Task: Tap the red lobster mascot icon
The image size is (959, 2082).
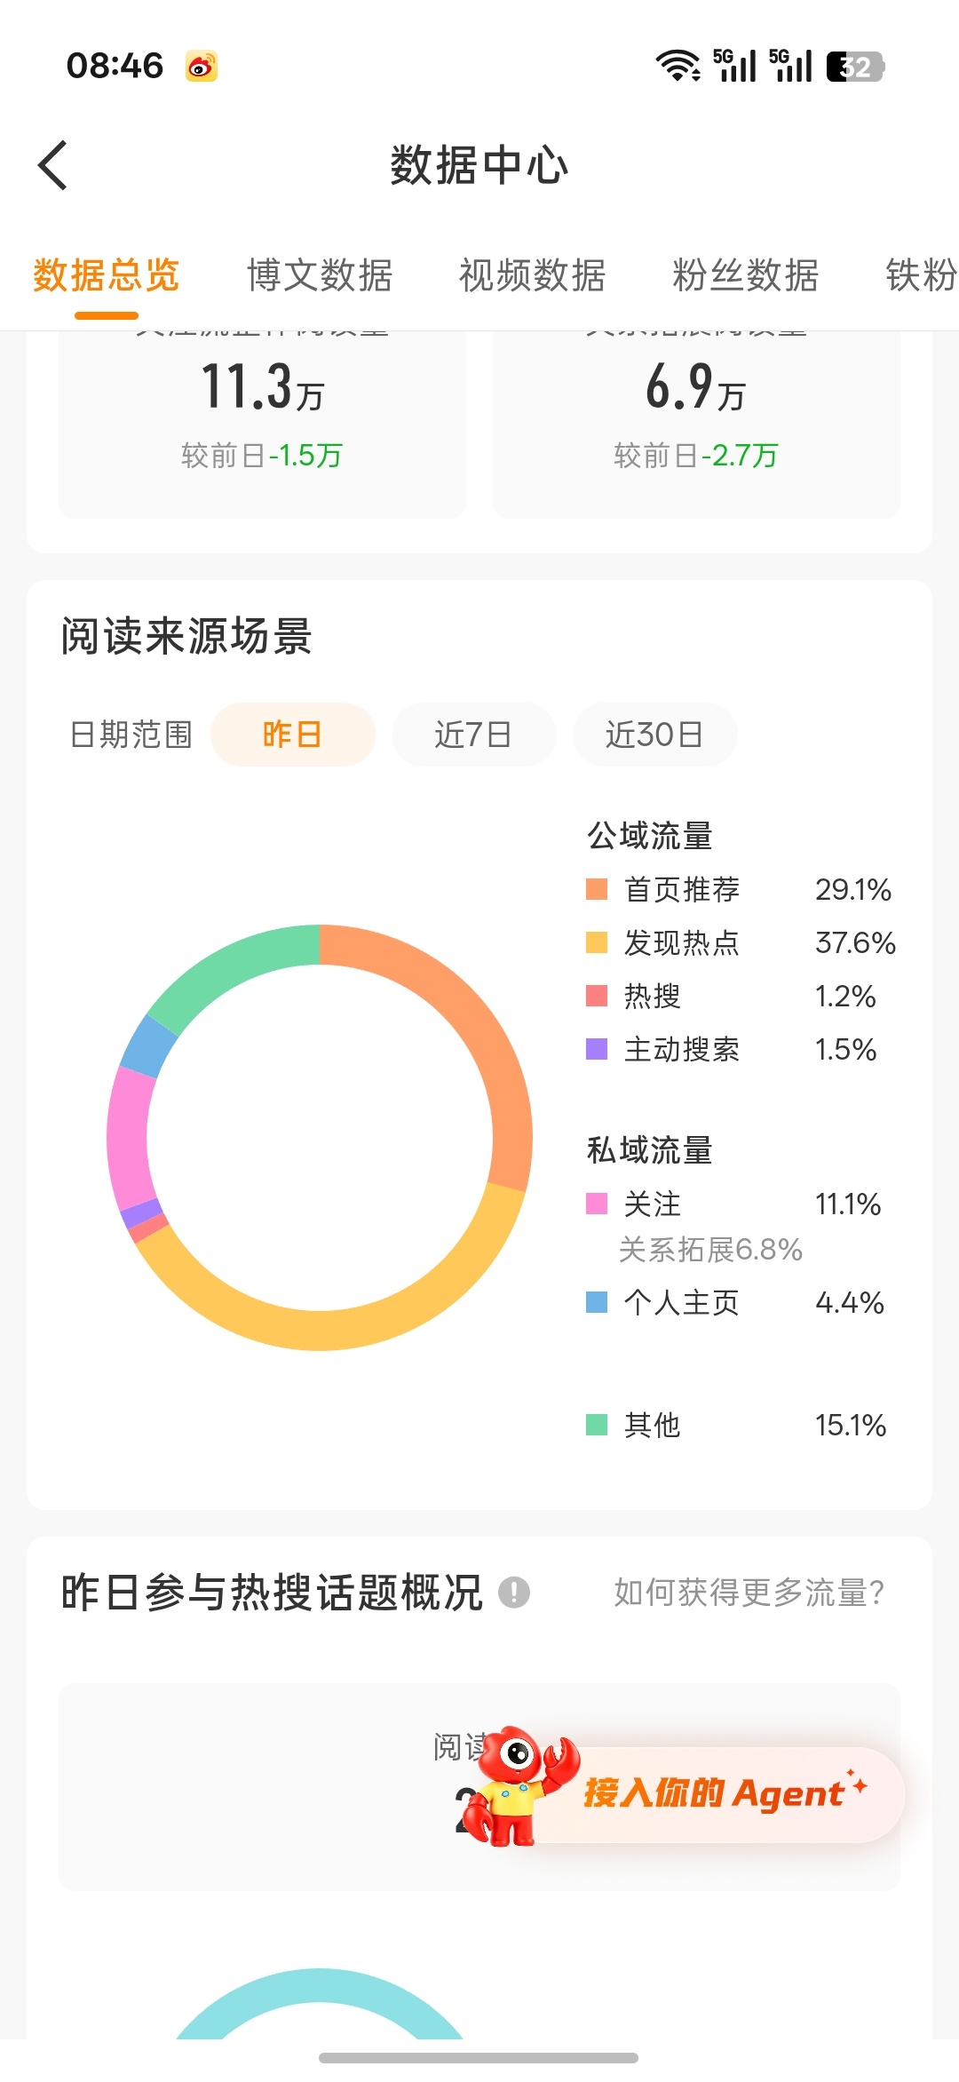Action: (518, 1787)
